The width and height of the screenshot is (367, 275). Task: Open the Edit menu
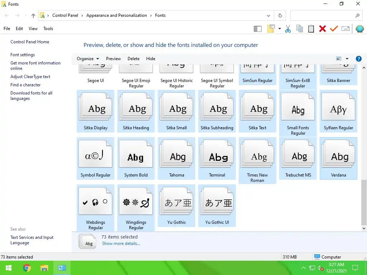19,29
